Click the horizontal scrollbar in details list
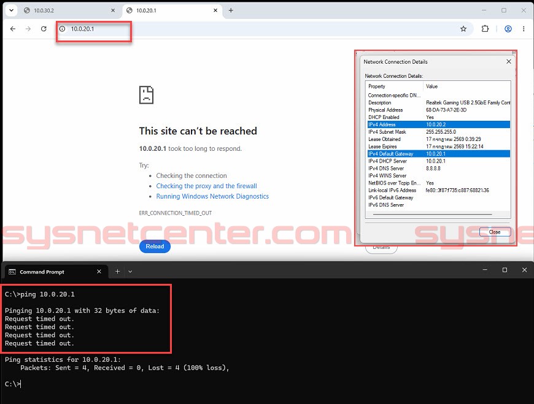Image resolution: width=534 pixels, height=404 pixels. click(x=433, y=215)
